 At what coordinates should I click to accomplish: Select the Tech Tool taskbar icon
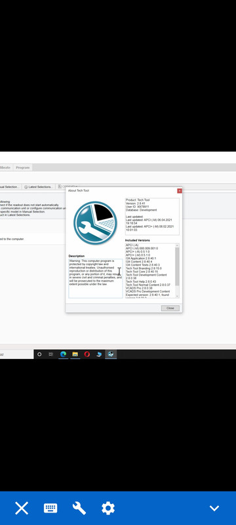click(x=111, y=354)
